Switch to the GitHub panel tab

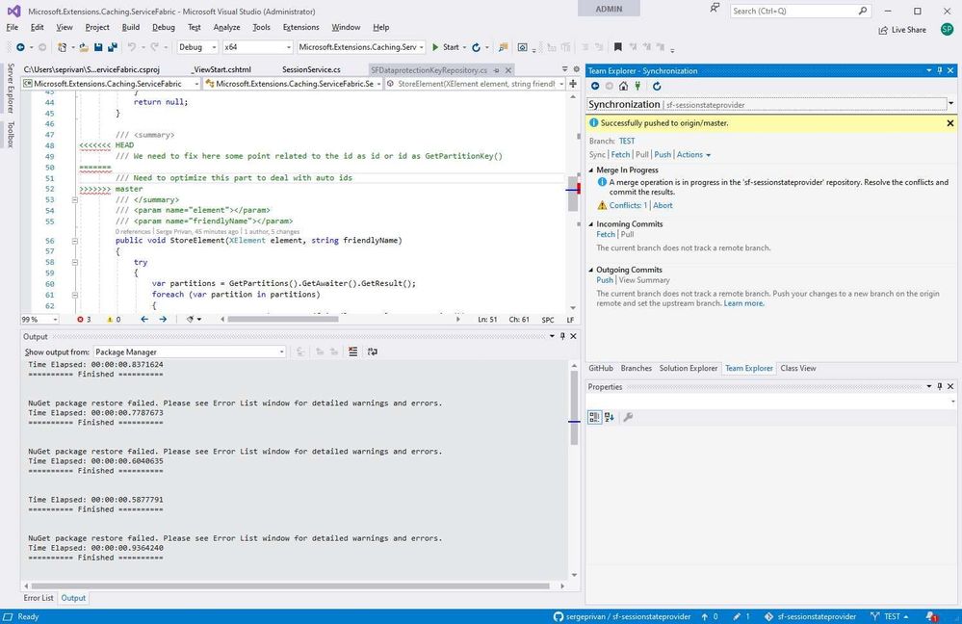(601, 368)
